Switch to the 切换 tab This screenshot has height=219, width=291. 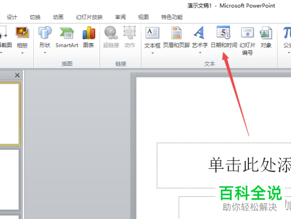click(35, 17)
